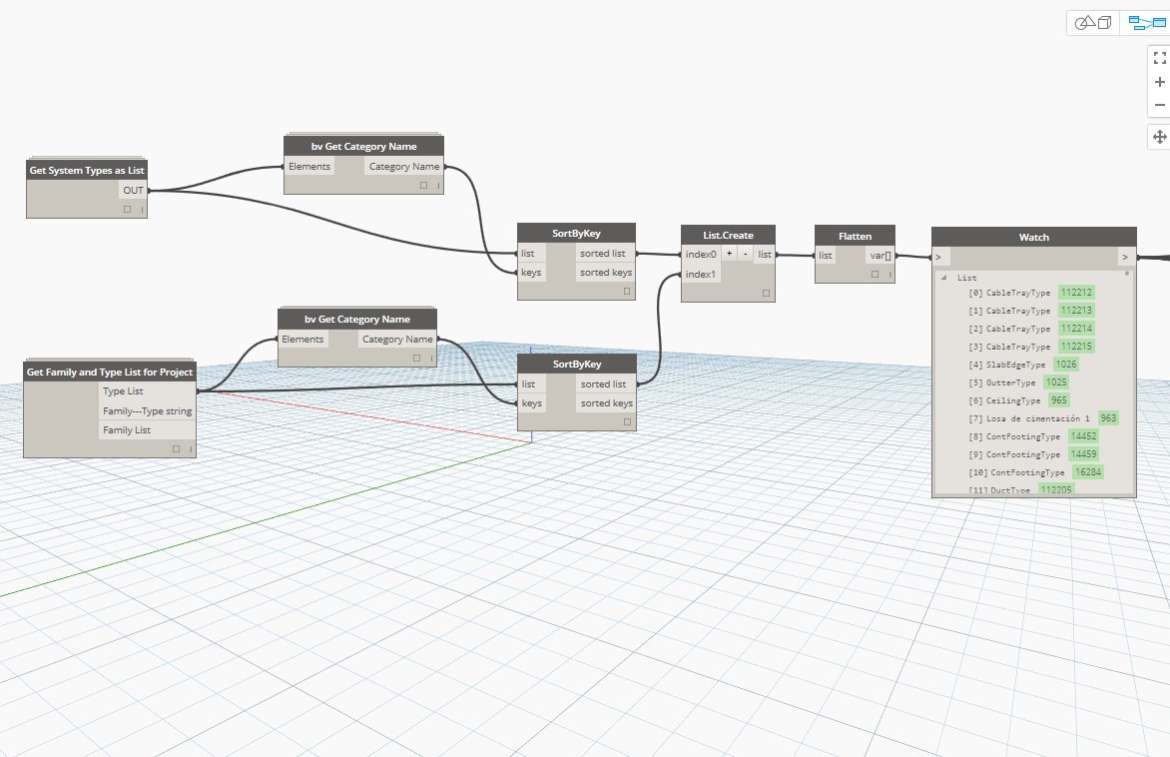Click sorted keys output of lower SortByKey
1170x757 pixels.
click(x=606, y=403)
